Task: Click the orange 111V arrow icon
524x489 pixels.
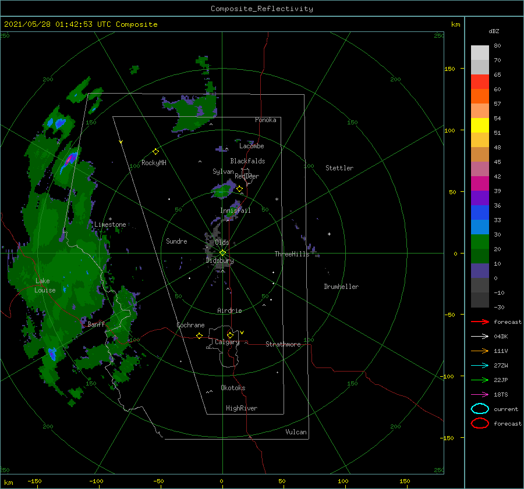Action: (480, 351)
